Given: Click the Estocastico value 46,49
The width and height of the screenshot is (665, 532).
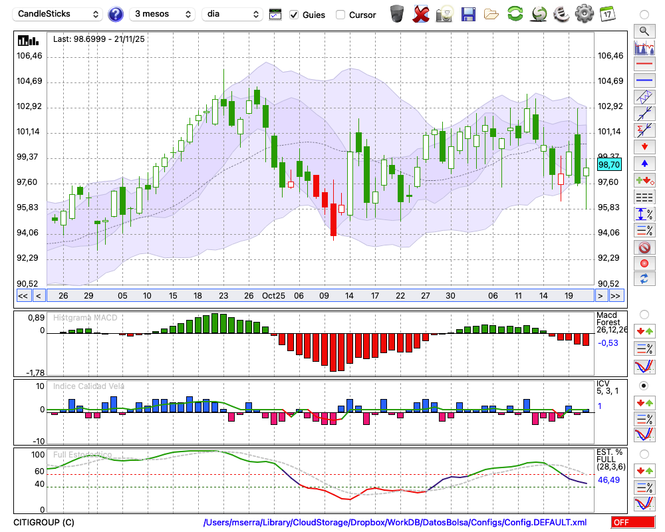Looking at the screenshot, I should pyautogui.click(x=608, y=480).
